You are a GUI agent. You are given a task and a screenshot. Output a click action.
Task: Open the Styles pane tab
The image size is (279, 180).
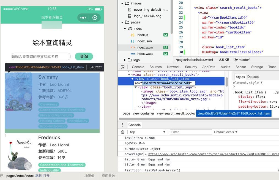click(240, 77)
